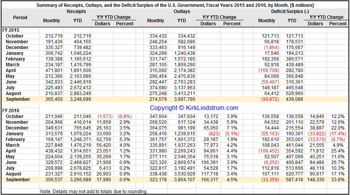Click FY 2015 June monthly receipts 342,933
The image size is (350, 195).
[54, 82]
